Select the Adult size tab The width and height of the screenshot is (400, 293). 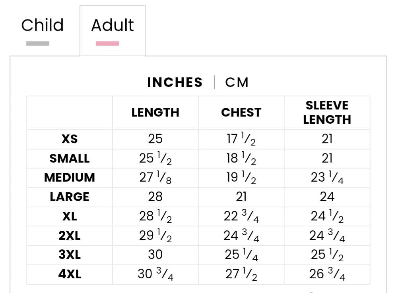[x=113, y=25]
